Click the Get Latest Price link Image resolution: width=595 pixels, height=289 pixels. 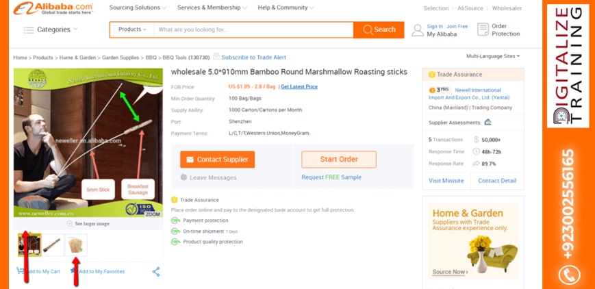pyautogui.click(x=299, y=87)
